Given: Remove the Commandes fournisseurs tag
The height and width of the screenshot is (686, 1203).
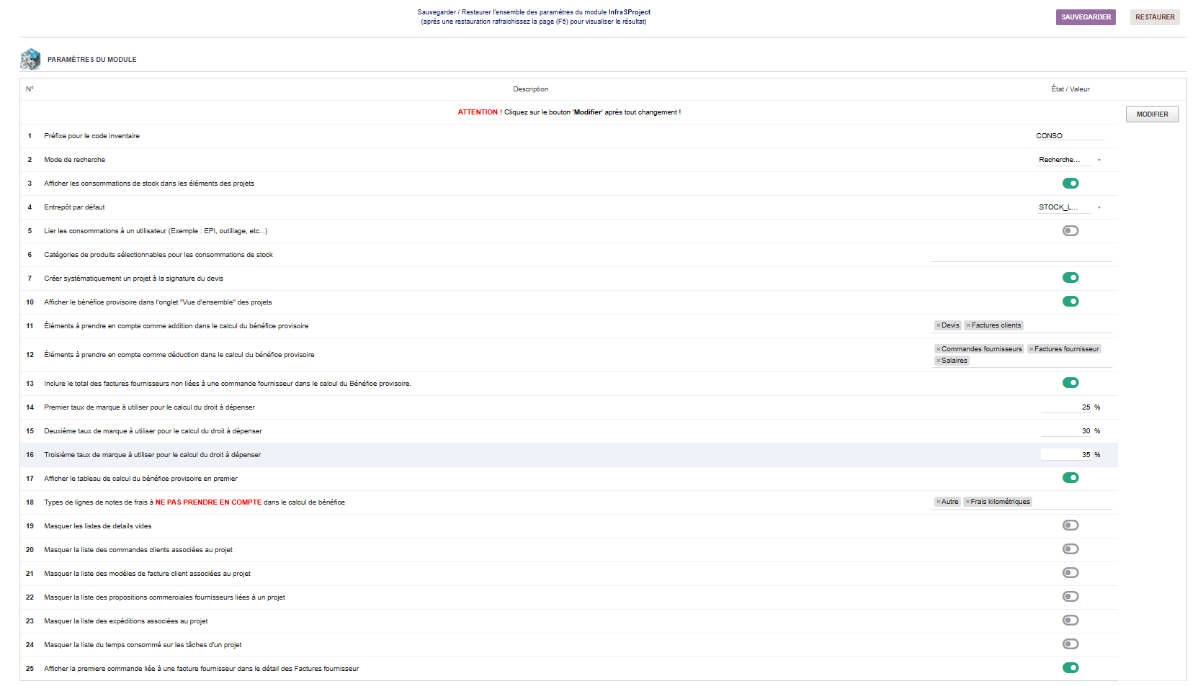Looking at the screenshot, I should tap(938, 349).
